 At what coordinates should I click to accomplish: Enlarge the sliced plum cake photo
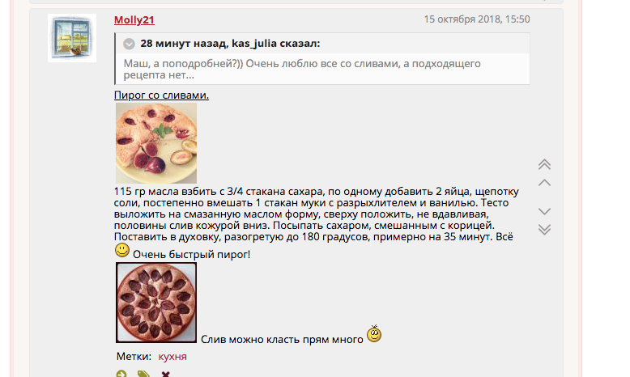[156, 143]
